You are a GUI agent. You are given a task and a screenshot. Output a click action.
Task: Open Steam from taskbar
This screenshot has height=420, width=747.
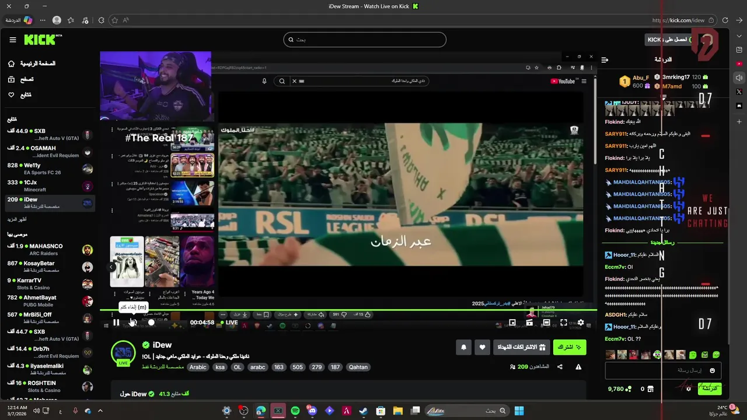363,411
